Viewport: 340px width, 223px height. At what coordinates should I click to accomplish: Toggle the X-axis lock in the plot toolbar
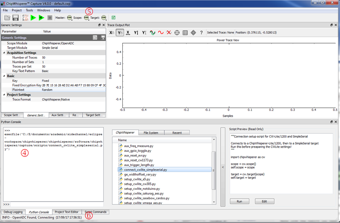point(111,33)
